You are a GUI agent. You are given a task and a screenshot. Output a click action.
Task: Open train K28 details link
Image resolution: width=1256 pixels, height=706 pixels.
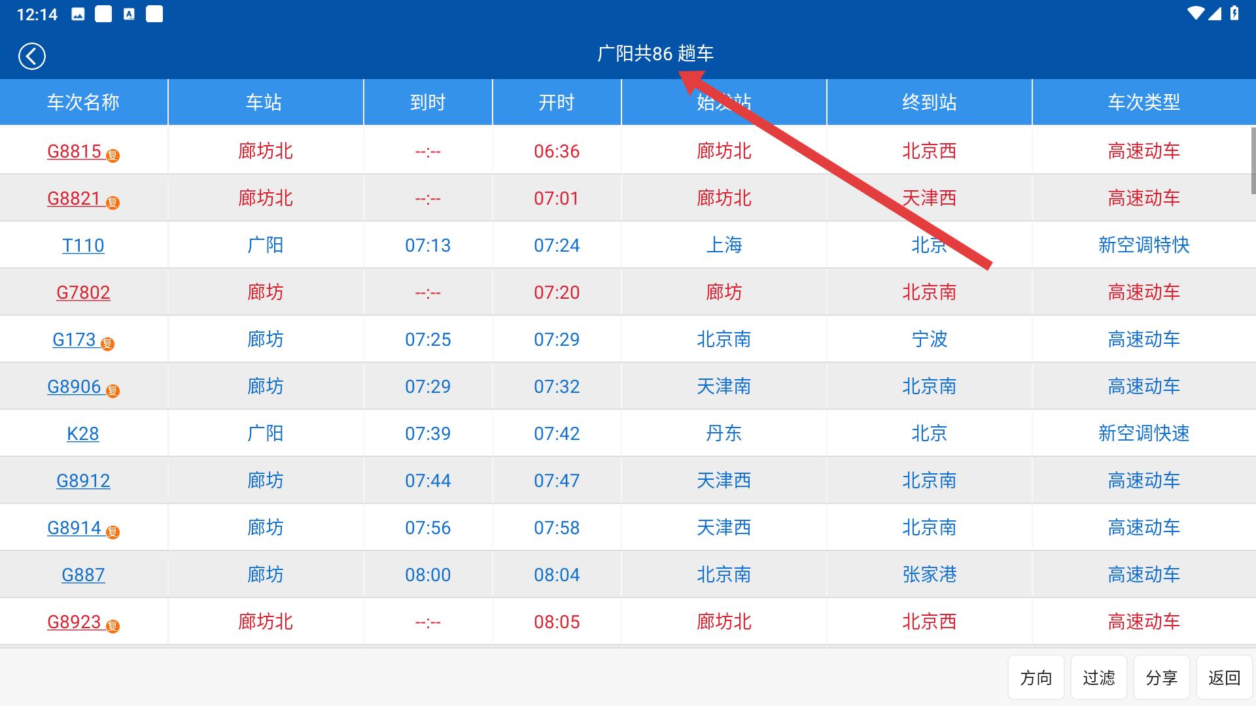tap(83, 433)
